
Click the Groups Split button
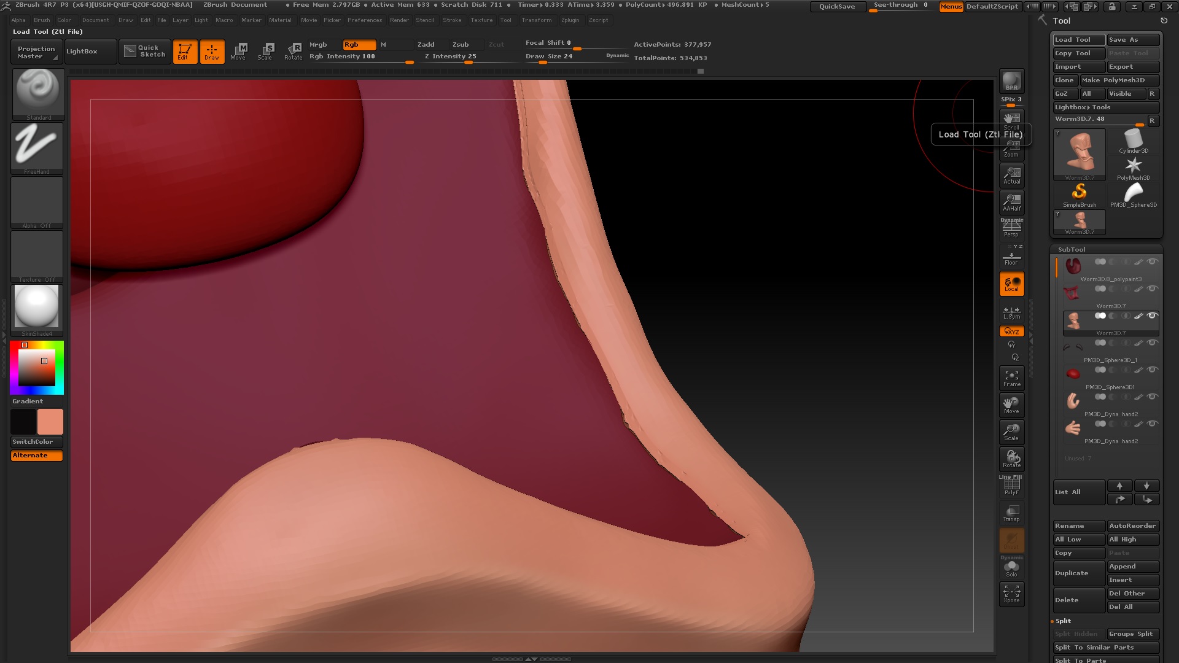[1133, 634]
